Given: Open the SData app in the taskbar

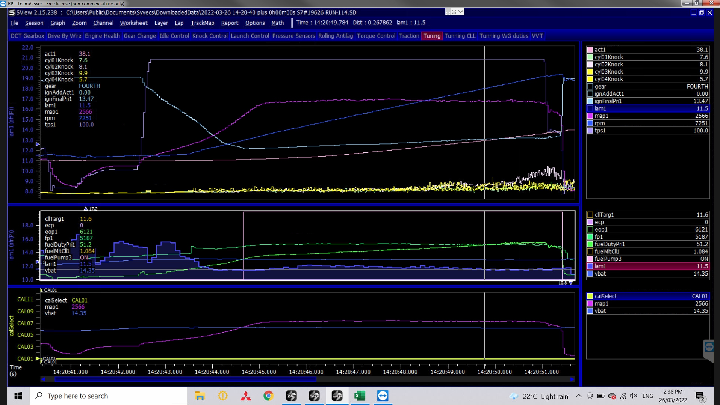Looking at the screenshot, I should pyautogui.click(x=314, y=396).
